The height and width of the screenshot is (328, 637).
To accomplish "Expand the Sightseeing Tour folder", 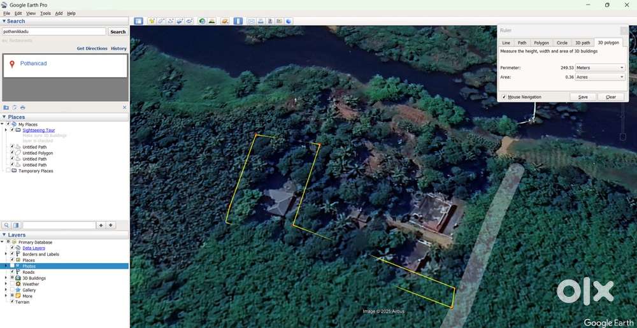I will (x=6, y=130).
